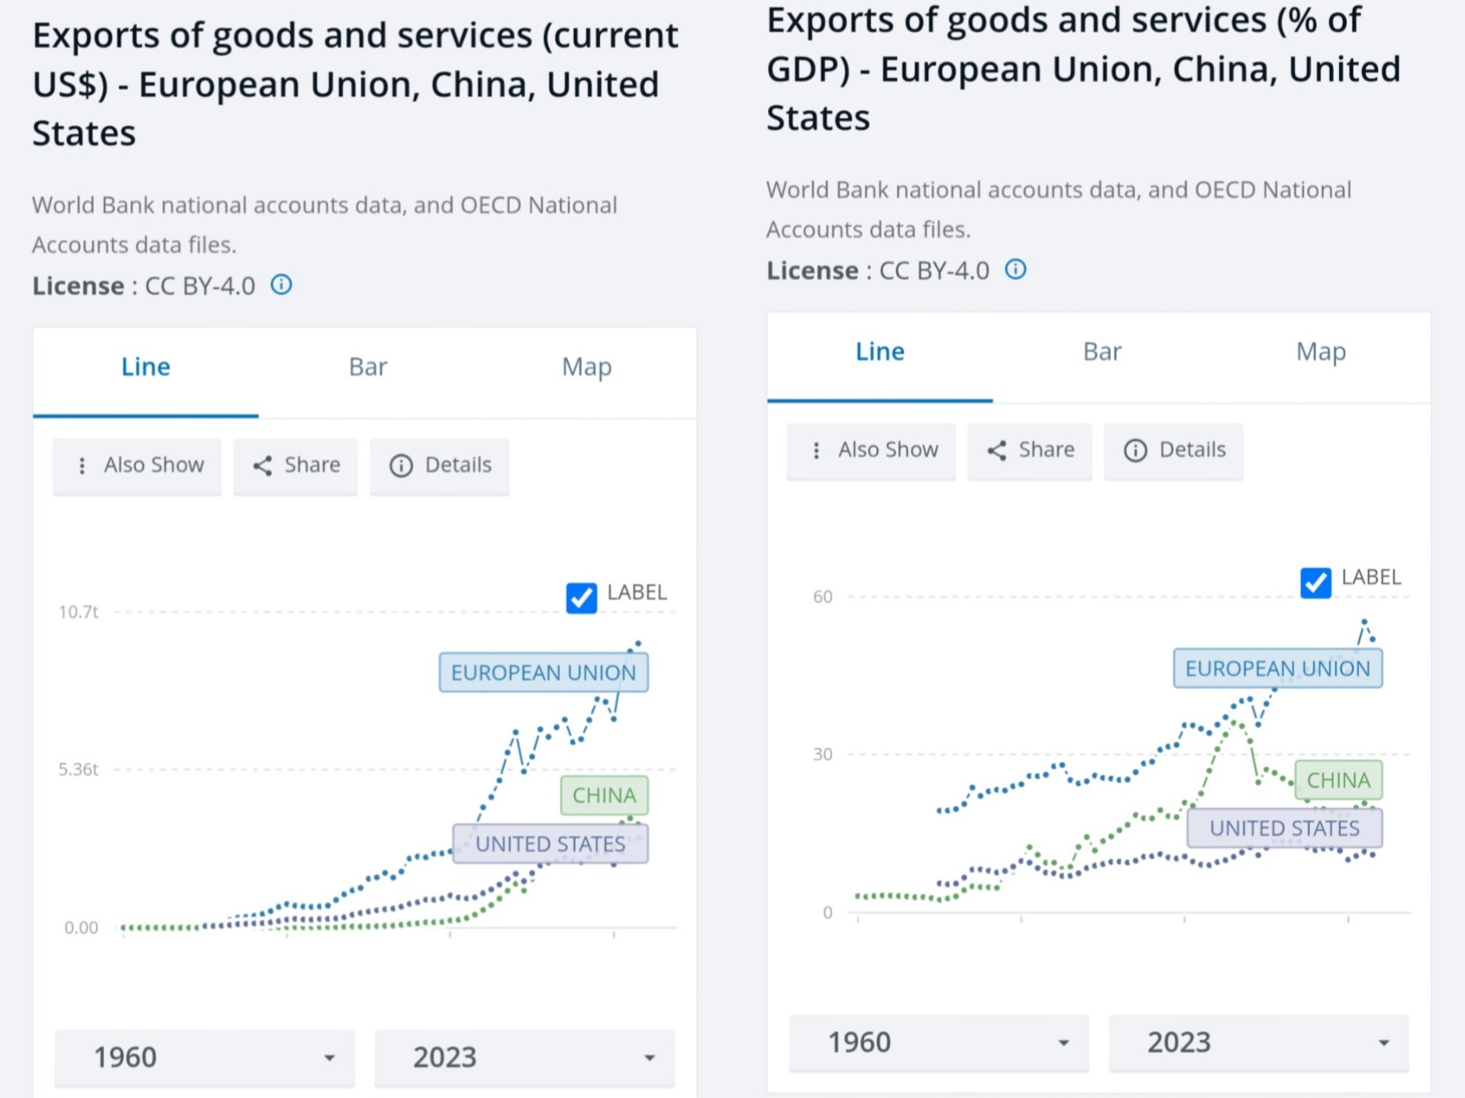Open Details on the left chart
This screenshot has height=1098, width=1465.
pos(440,465)
